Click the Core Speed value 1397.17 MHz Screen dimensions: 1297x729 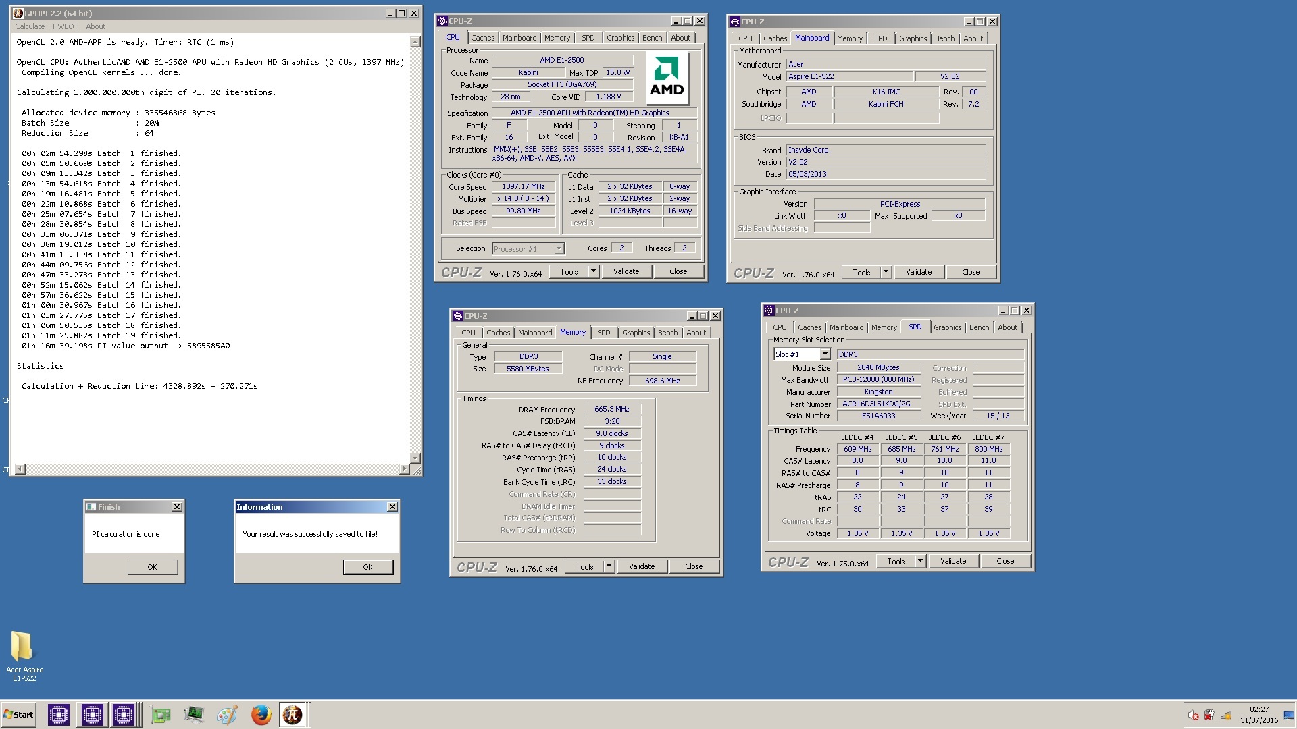(524, 187)
